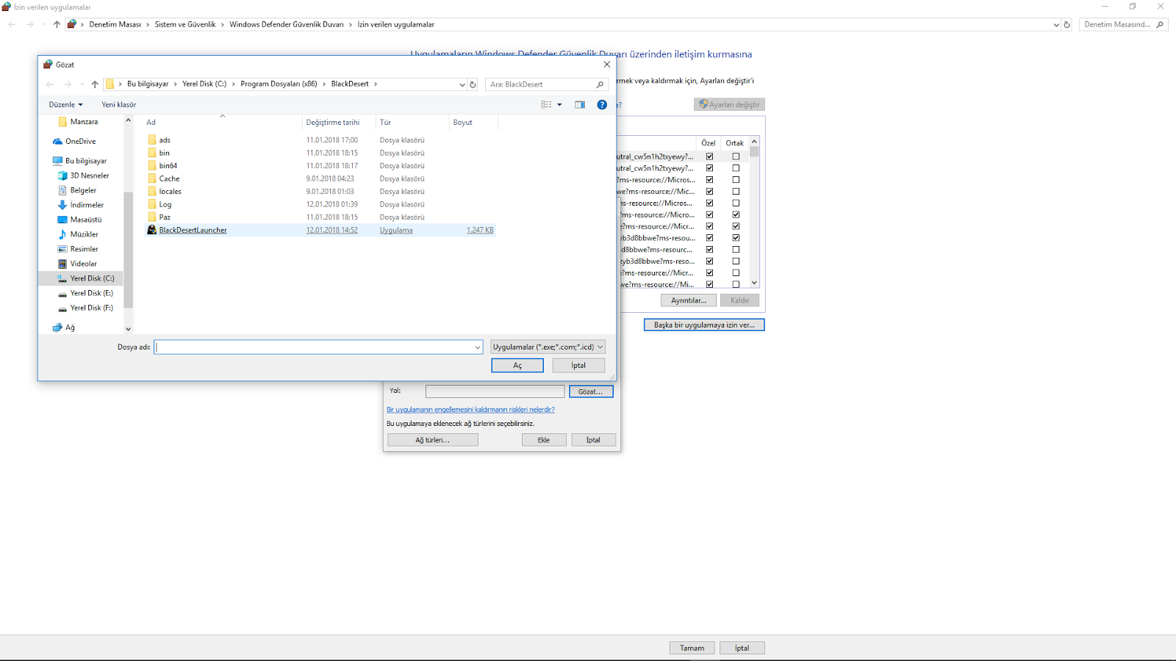
Task: Click the Manzara folder icon
Action: (x=62, y=122)
